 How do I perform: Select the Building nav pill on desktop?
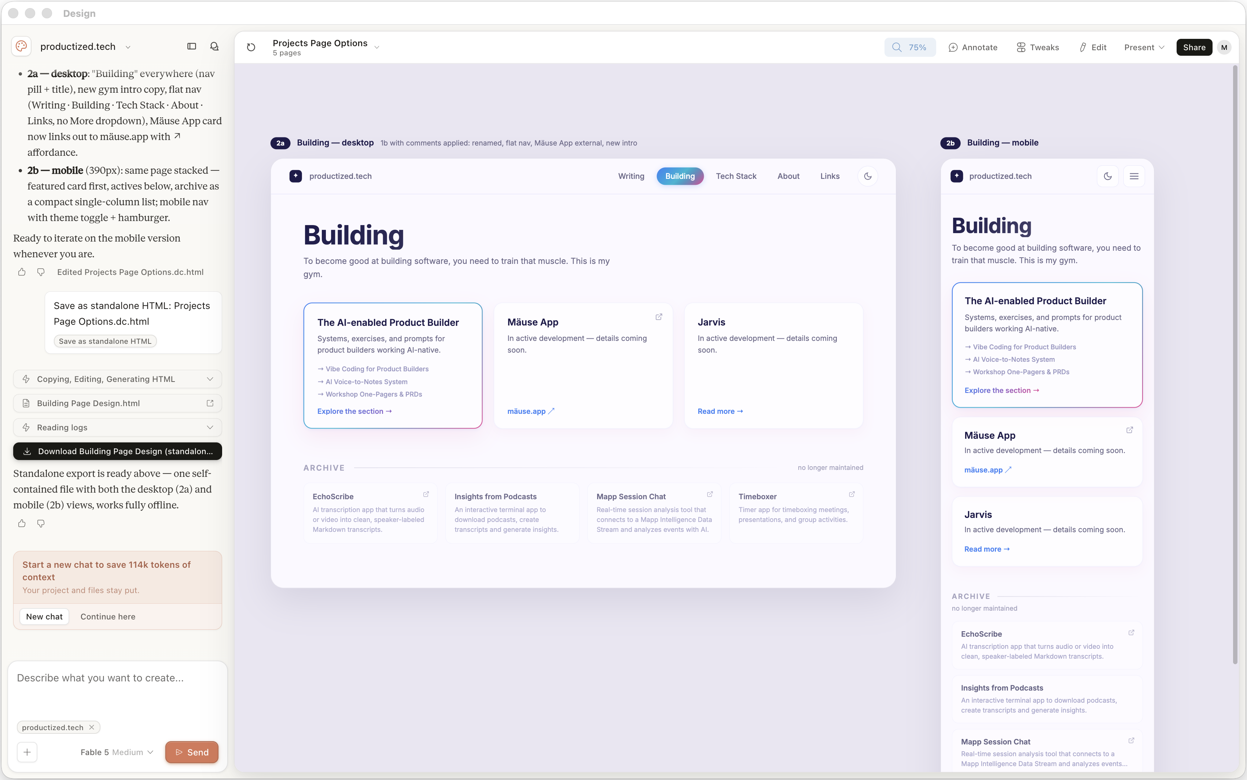680,176
